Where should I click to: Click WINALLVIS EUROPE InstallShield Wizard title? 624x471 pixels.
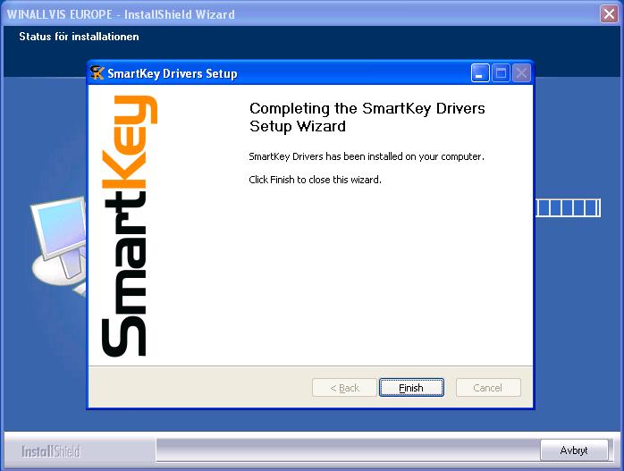121,14
